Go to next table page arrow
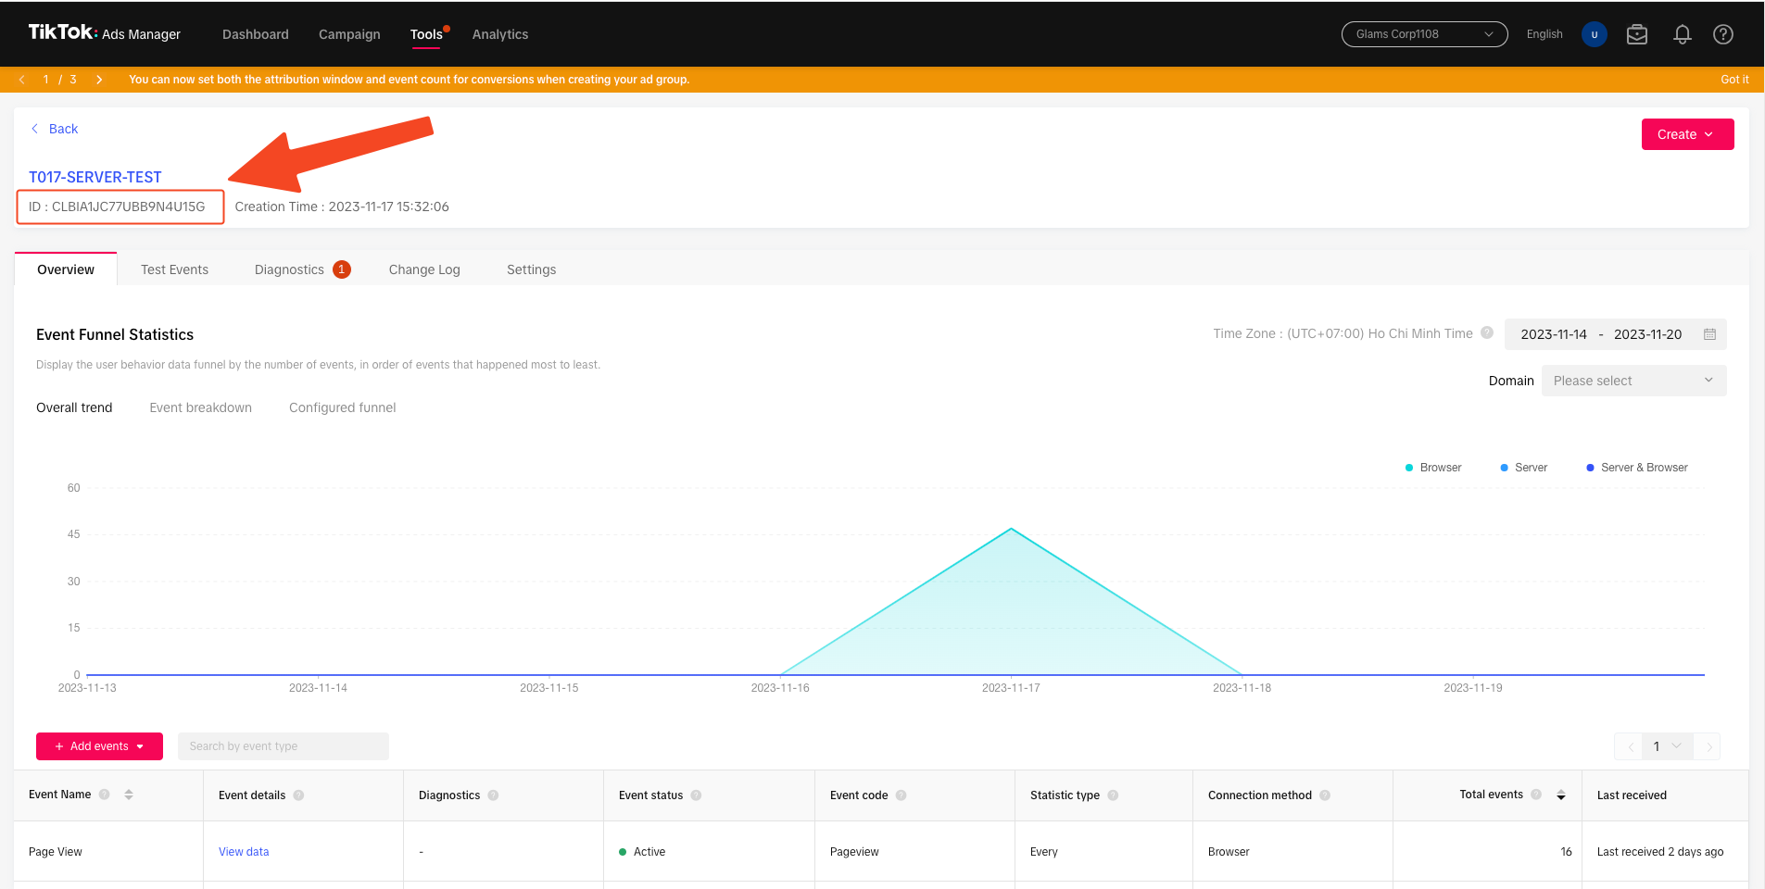Viewport: 1765px width, 889px height. click(x=1708, y=746)
